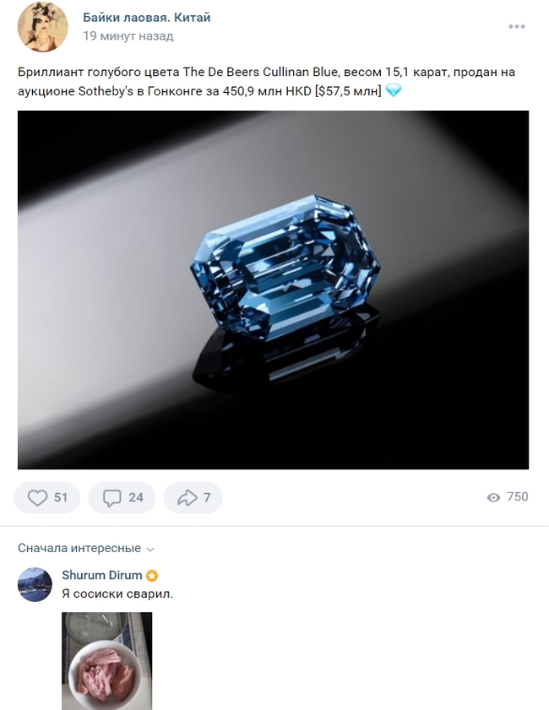Click the chevron beside the comment sort option
549x710 pixels.
click(149, 549)
